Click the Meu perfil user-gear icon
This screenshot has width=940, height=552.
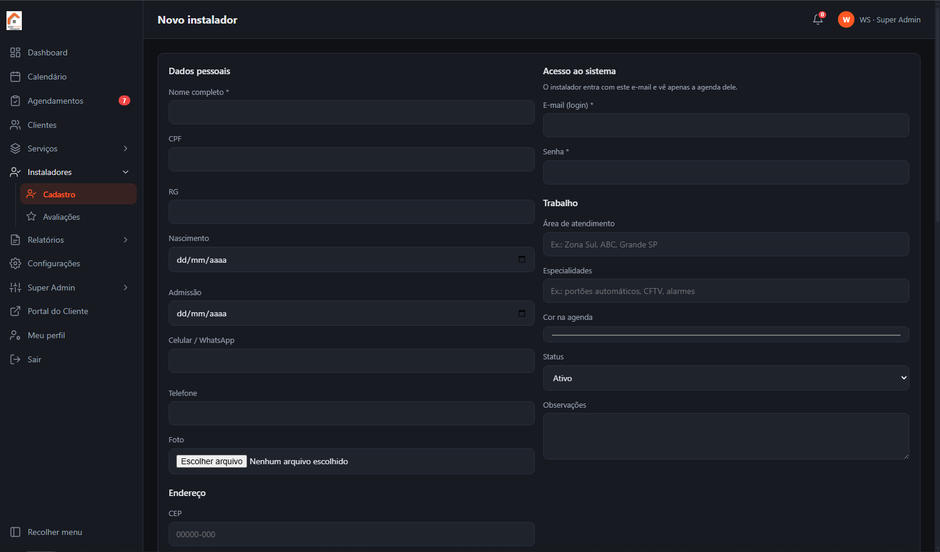pyautogui.click(x=15, y=335)
